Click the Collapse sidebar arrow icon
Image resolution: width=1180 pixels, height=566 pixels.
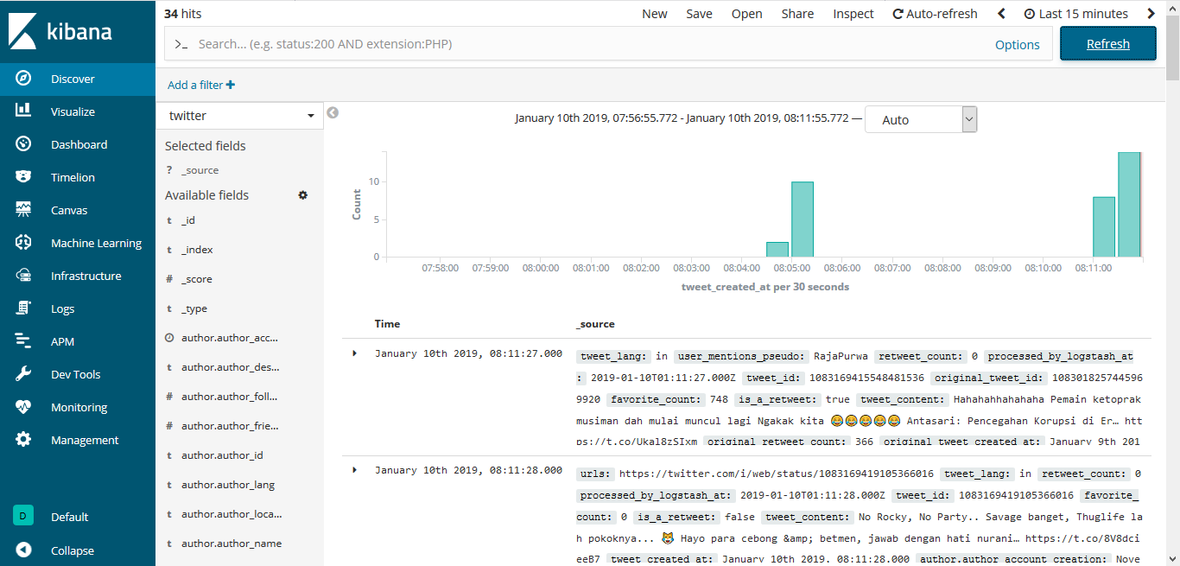(23, 550)
